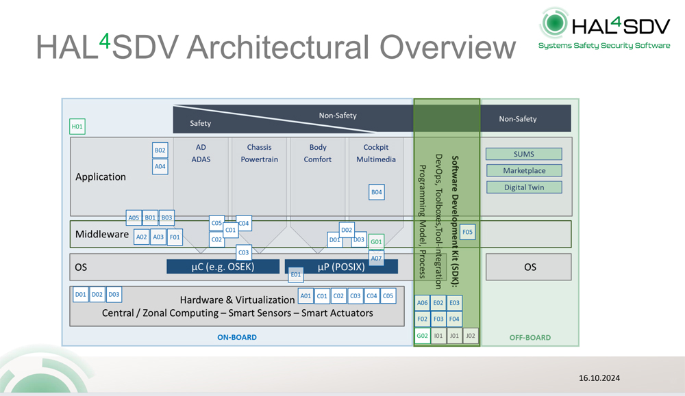685x396 pixels.
Task: Select the µP (POSIX) bar
Action: tap(341, 267)
